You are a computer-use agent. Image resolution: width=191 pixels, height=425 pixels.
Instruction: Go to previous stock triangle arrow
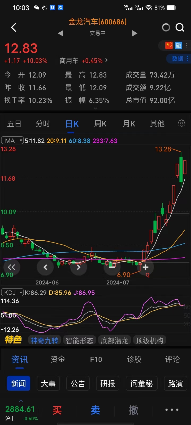[x=60, y=33]
